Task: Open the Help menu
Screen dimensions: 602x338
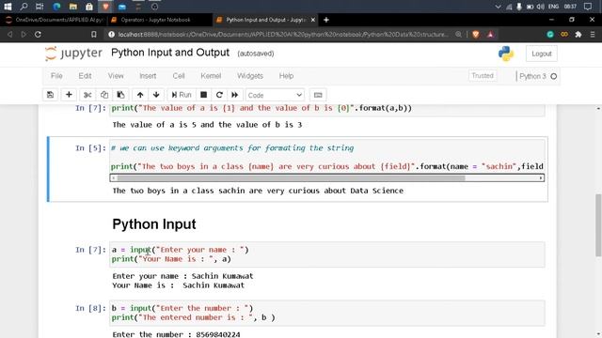Action: 286,76
